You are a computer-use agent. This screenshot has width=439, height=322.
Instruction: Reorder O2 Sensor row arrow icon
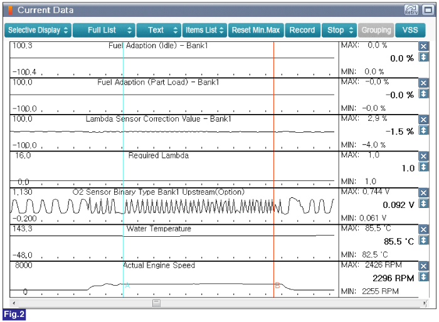(423, 204)
